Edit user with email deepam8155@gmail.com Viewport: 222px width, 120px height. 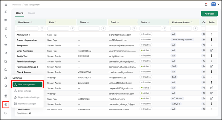tap(211, 88)
